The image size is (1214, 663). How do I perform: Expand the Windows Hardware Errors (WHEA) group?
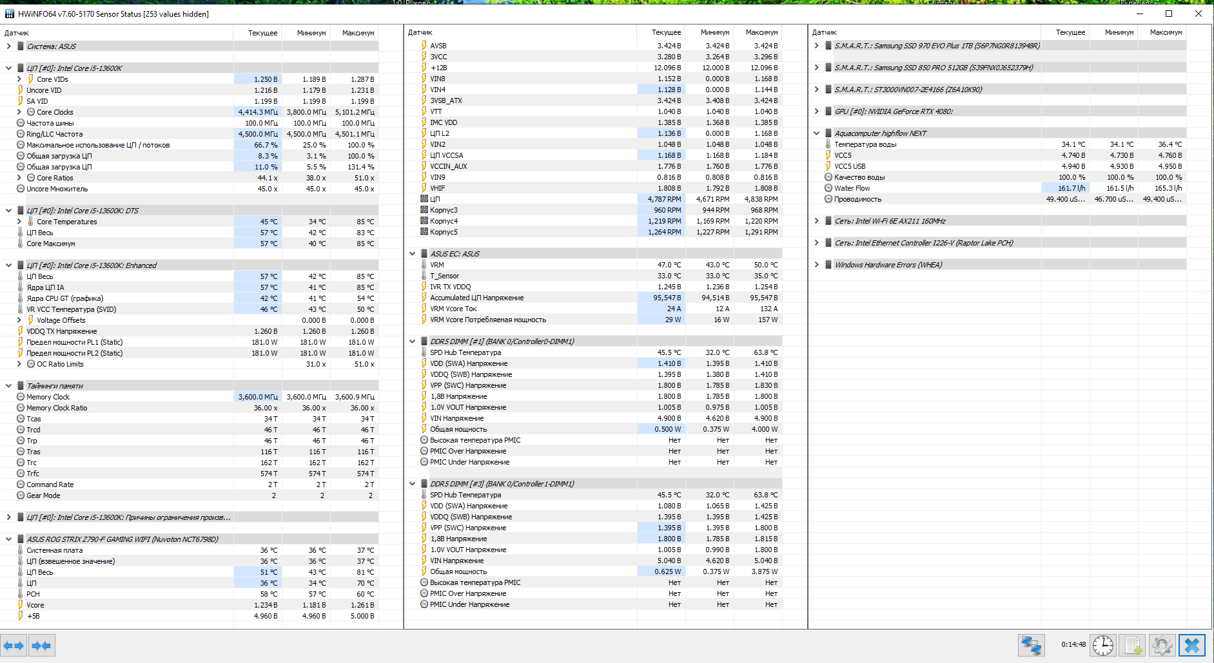817,265
